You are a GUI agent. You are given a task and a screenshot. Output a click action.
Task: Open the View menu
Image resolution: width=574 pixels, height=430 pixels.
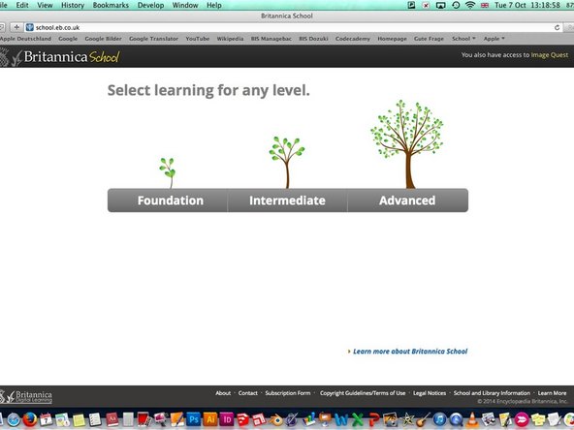click(x=45, y=5)
